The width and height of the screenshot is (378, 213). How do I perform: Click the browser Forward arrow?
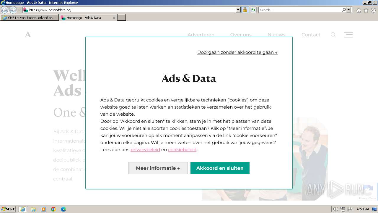(13, 10)
